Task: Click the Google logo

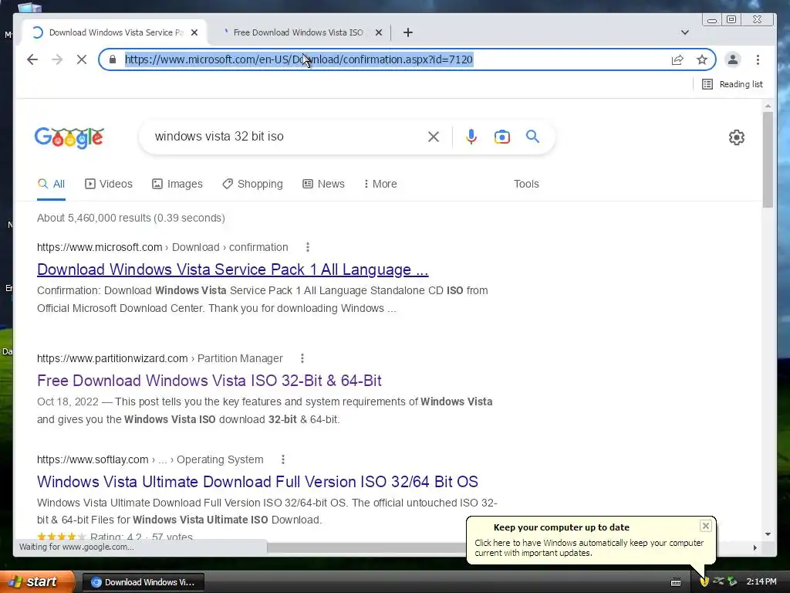Action: tap(69, 137)
